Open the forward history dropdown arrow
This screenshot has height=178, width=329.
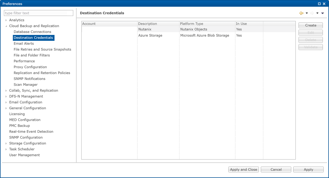point(317,13)
